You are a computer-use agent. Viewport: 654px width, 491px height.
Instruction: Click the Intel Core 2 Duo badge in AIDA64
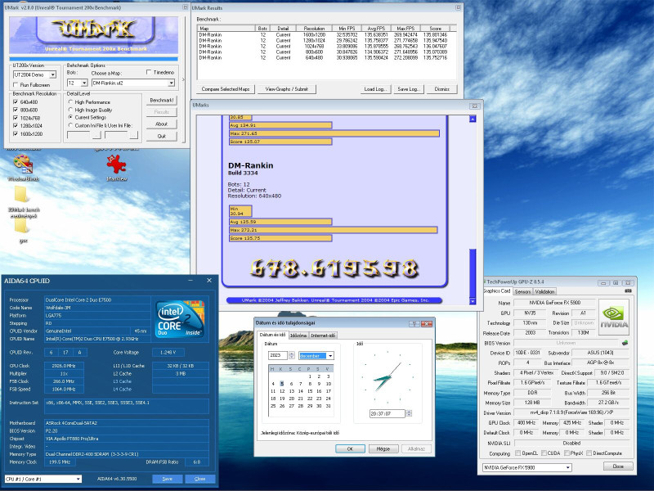180,318
